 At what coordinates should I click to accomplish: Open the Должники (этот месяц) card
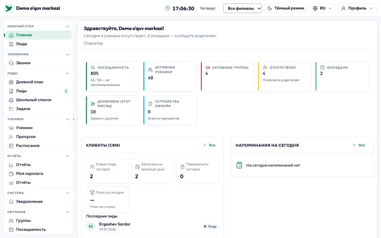coord(113,110)
